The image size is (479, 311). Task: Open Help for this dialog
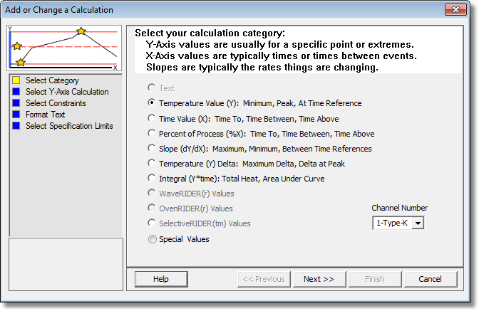(x=161, y=279)
